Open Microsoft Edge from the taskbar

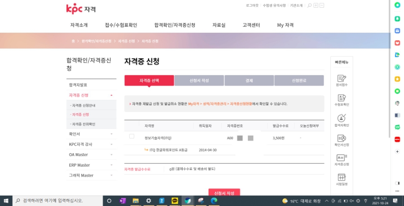214,201
